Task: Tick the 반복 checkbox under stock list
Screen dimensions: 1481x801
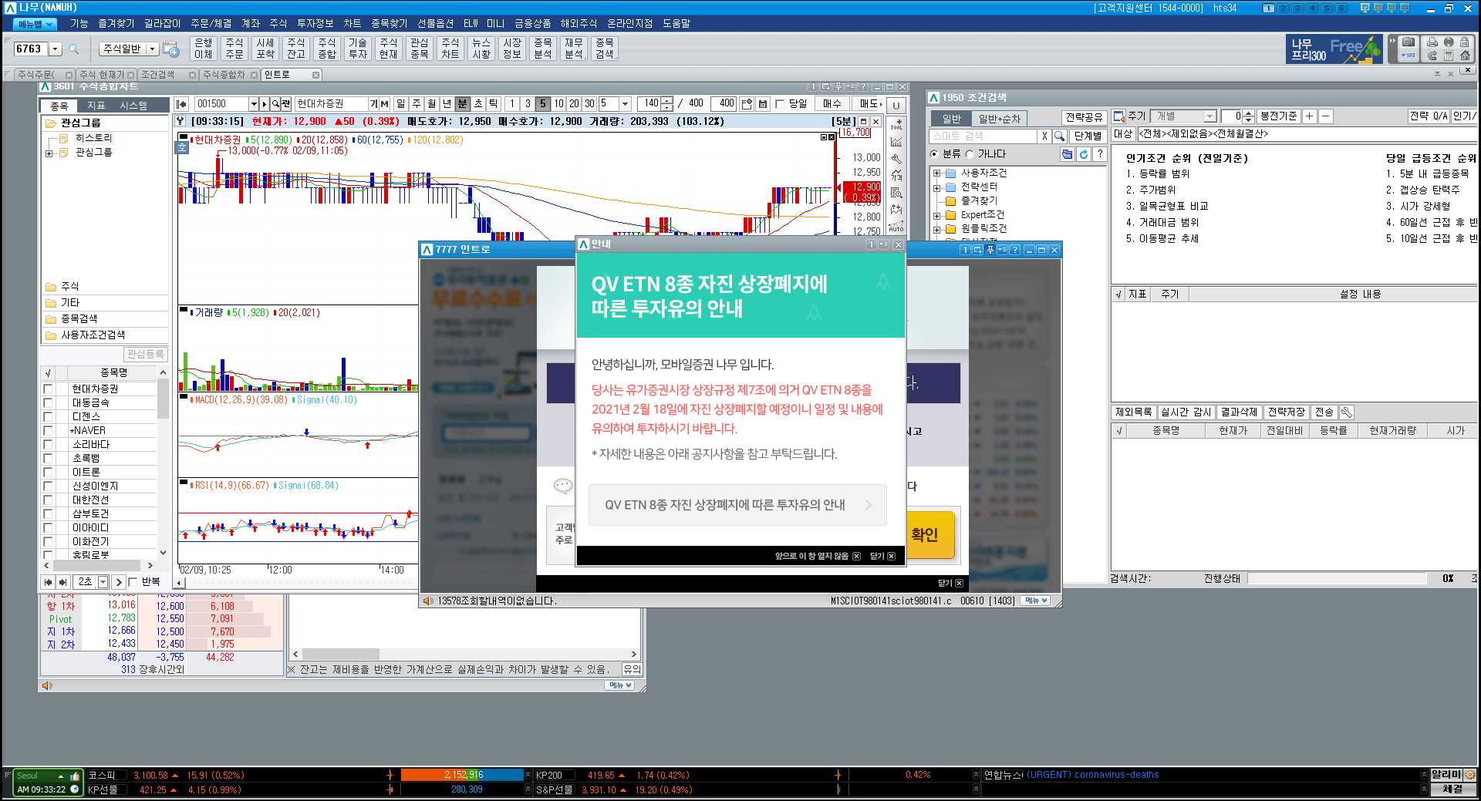Action: (x=133, y=582)
